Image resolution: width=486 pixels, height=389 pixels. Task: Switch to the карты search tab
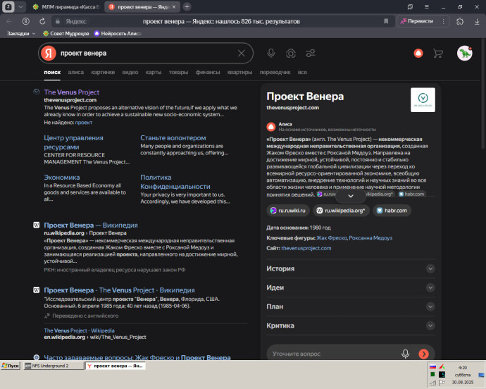click(154, 73)
